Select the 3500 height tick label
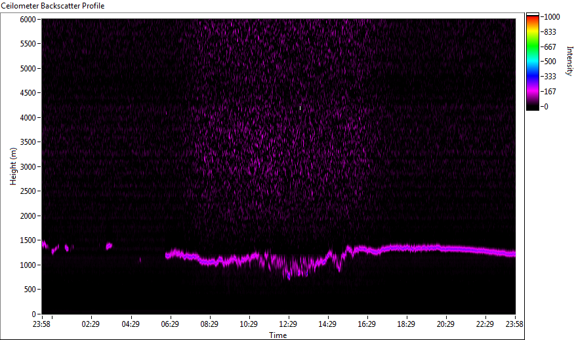576x340 pixels. [x=28, y=142]
